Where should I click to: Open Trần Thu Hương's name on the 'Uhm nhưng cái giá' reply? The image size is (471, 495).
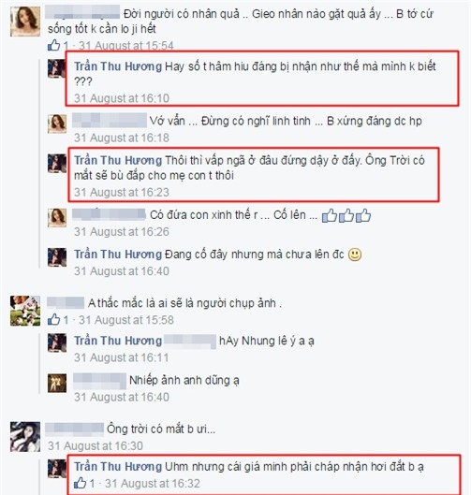(x=118, y=466)
